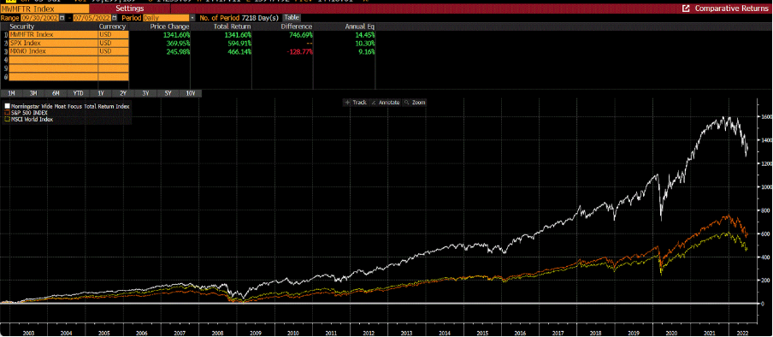Click the Table button

(292, 18)
